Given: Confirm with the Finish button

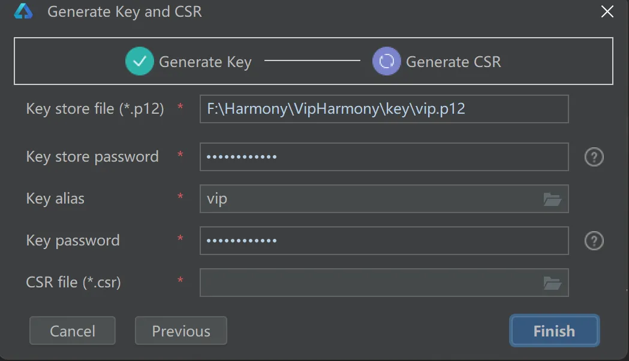Looking at the screenshot, I should tap(555, 330).
